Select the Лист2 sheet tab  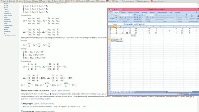[123, 92]
